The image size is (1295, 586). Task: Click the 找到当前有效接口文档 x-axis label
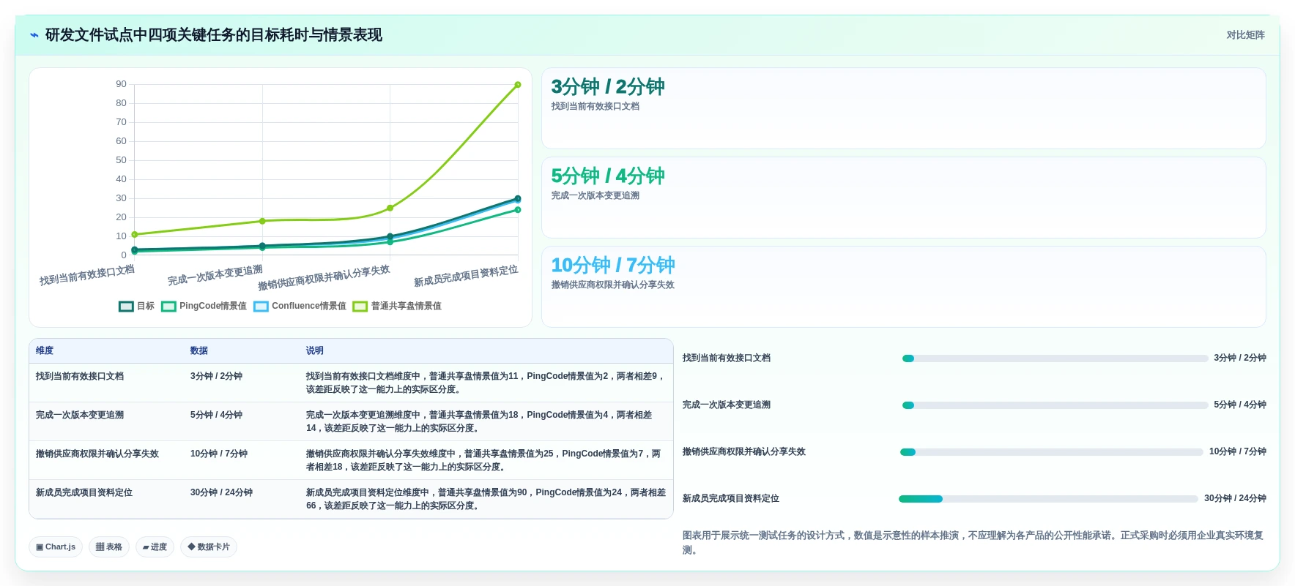click(x=87, y=275)
